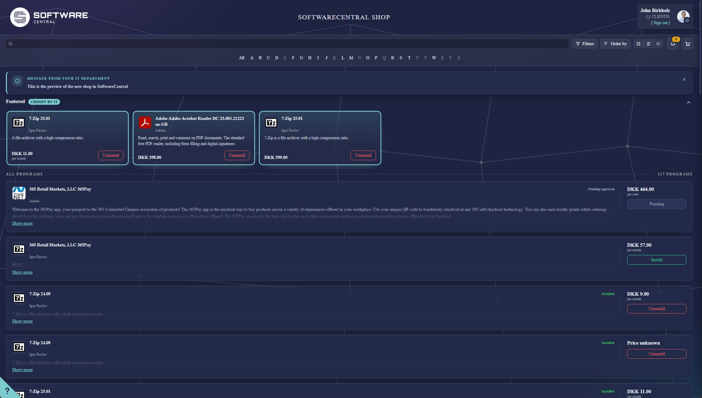Filter programs by letter A

coord(252,58)
